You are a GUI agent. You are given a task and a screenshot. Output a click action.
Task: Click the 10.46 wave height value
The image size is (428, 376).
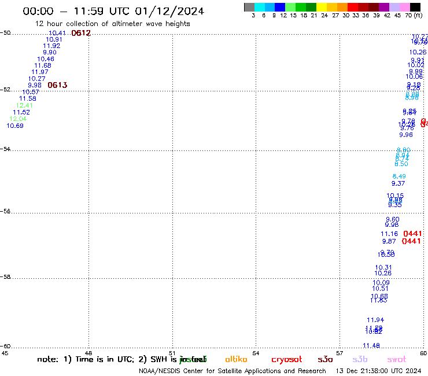(x=46, y=59)
